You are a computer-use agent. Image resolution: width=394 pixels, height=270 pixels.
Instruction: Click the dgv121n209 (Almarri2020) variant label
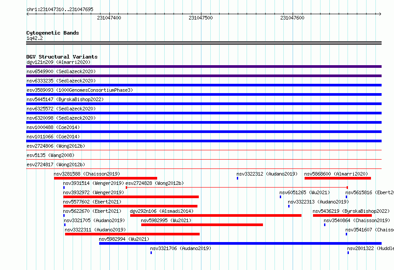pyautogui.click(x=58, y=62)
